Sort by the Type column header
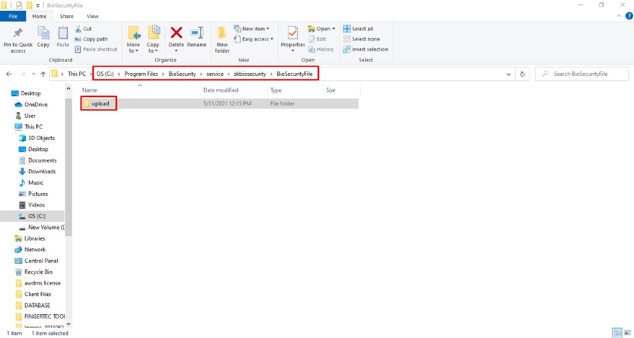The image size is (634, 338). (295, 90)
